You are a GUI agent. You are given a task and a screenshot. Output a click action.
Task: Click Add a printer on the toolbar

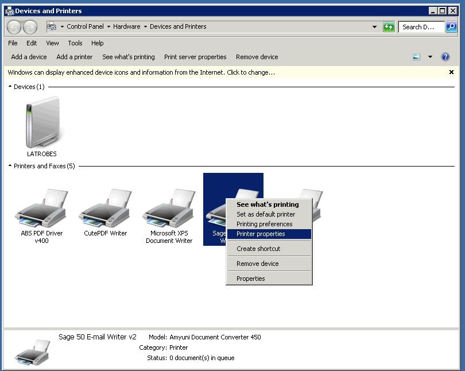pyautogui.click(x=74, y=56)
